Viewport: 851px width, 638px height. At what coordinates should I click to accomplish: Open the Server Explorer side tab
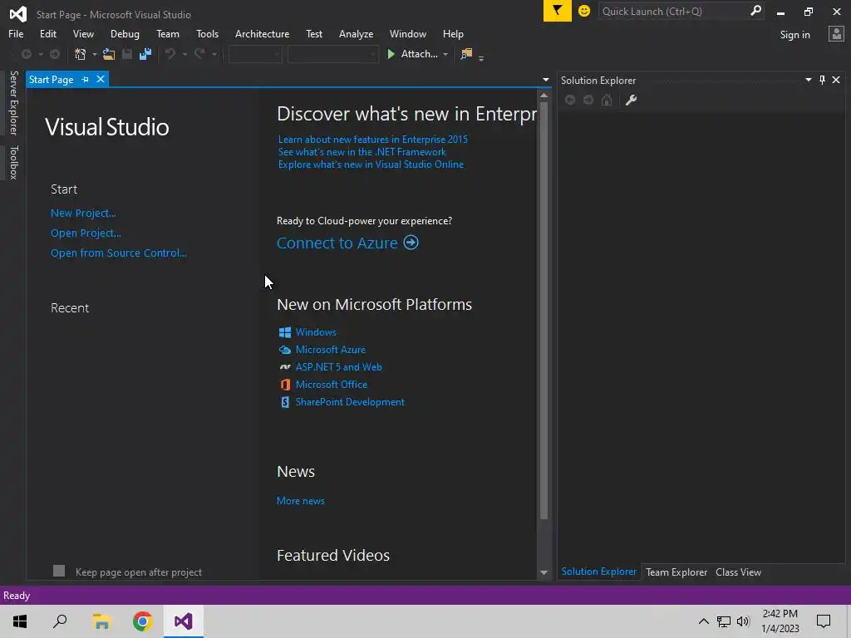[13, 102]
